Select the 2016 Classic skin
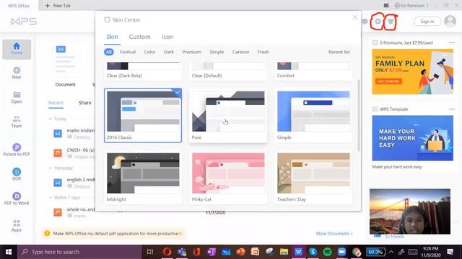This screenshot has width=462, height=259. tap(143, 115)
